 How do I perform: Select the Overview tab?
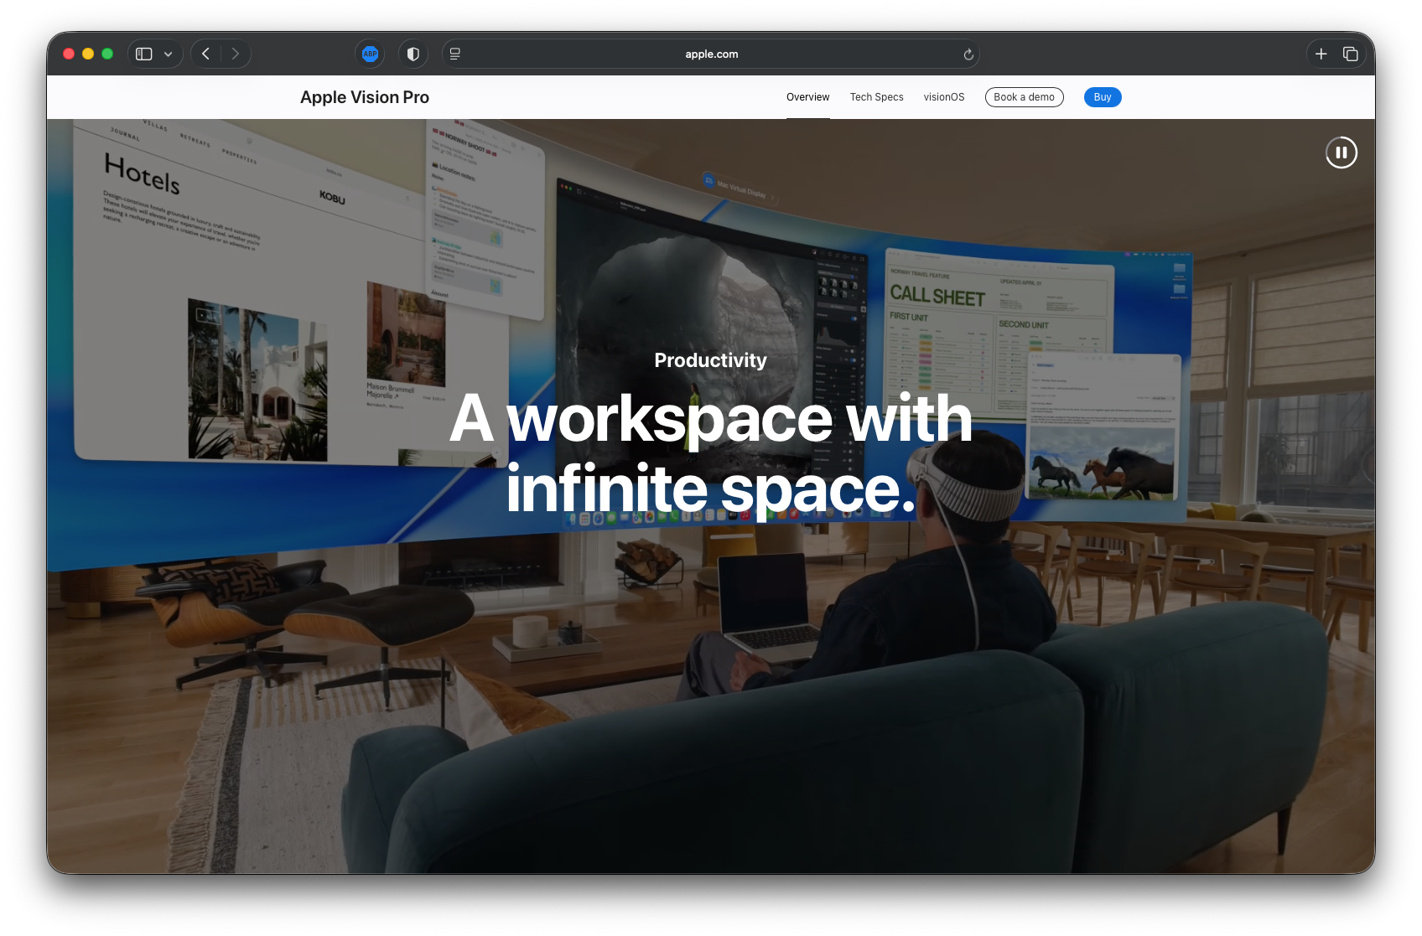click(807, 97)
